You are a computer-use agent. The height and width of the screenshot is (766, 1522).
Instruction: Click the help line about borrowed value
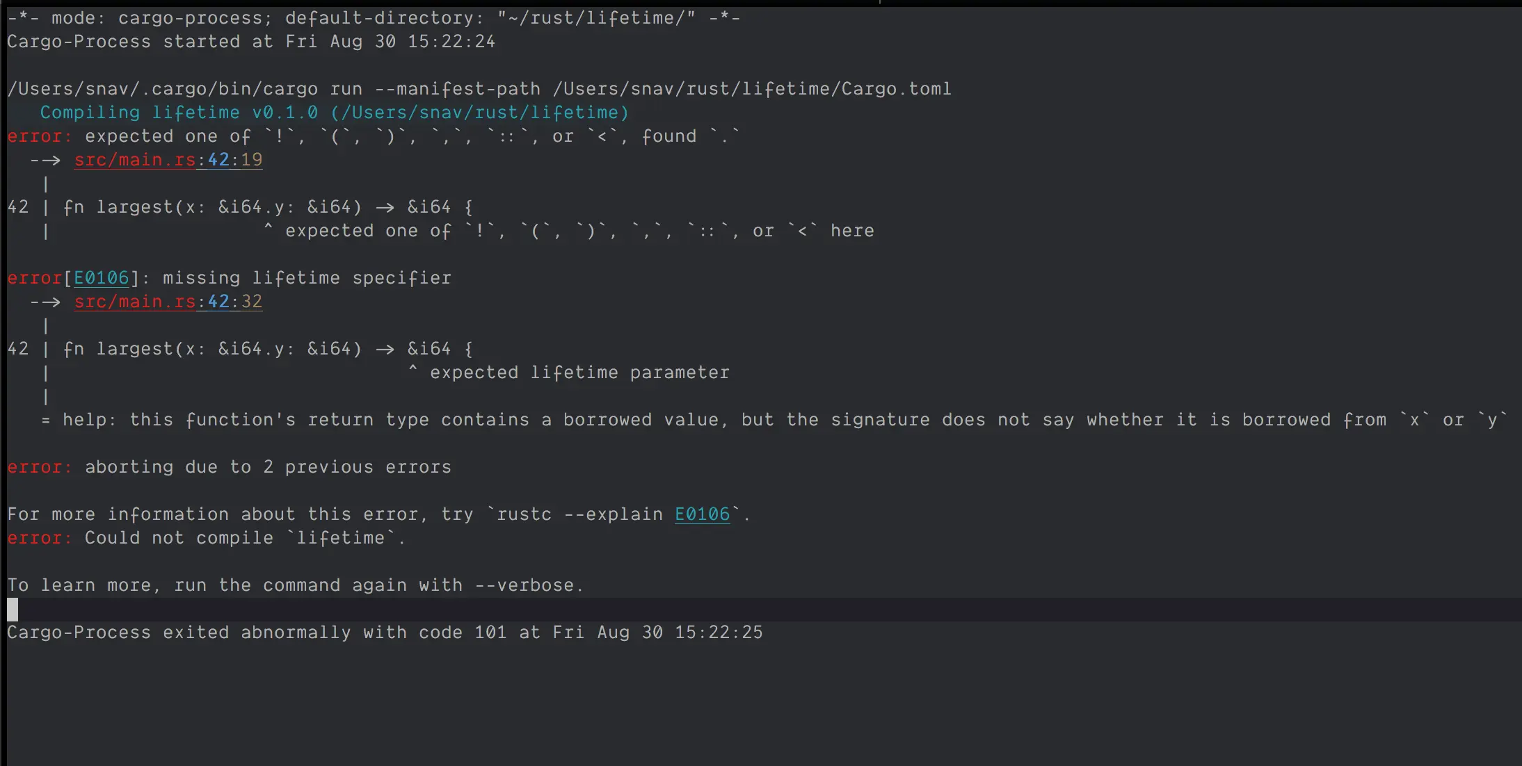coord(774,420)
